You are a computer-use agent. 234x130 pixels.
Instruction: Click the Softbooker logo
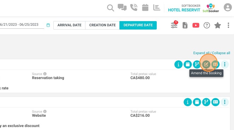tap(211, 8)
